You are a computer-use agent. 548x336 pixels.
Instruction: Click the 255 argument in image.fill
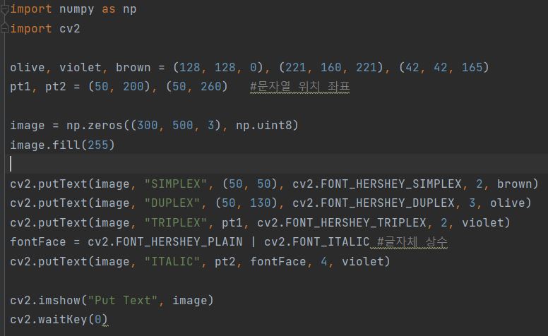pos(98,145)
